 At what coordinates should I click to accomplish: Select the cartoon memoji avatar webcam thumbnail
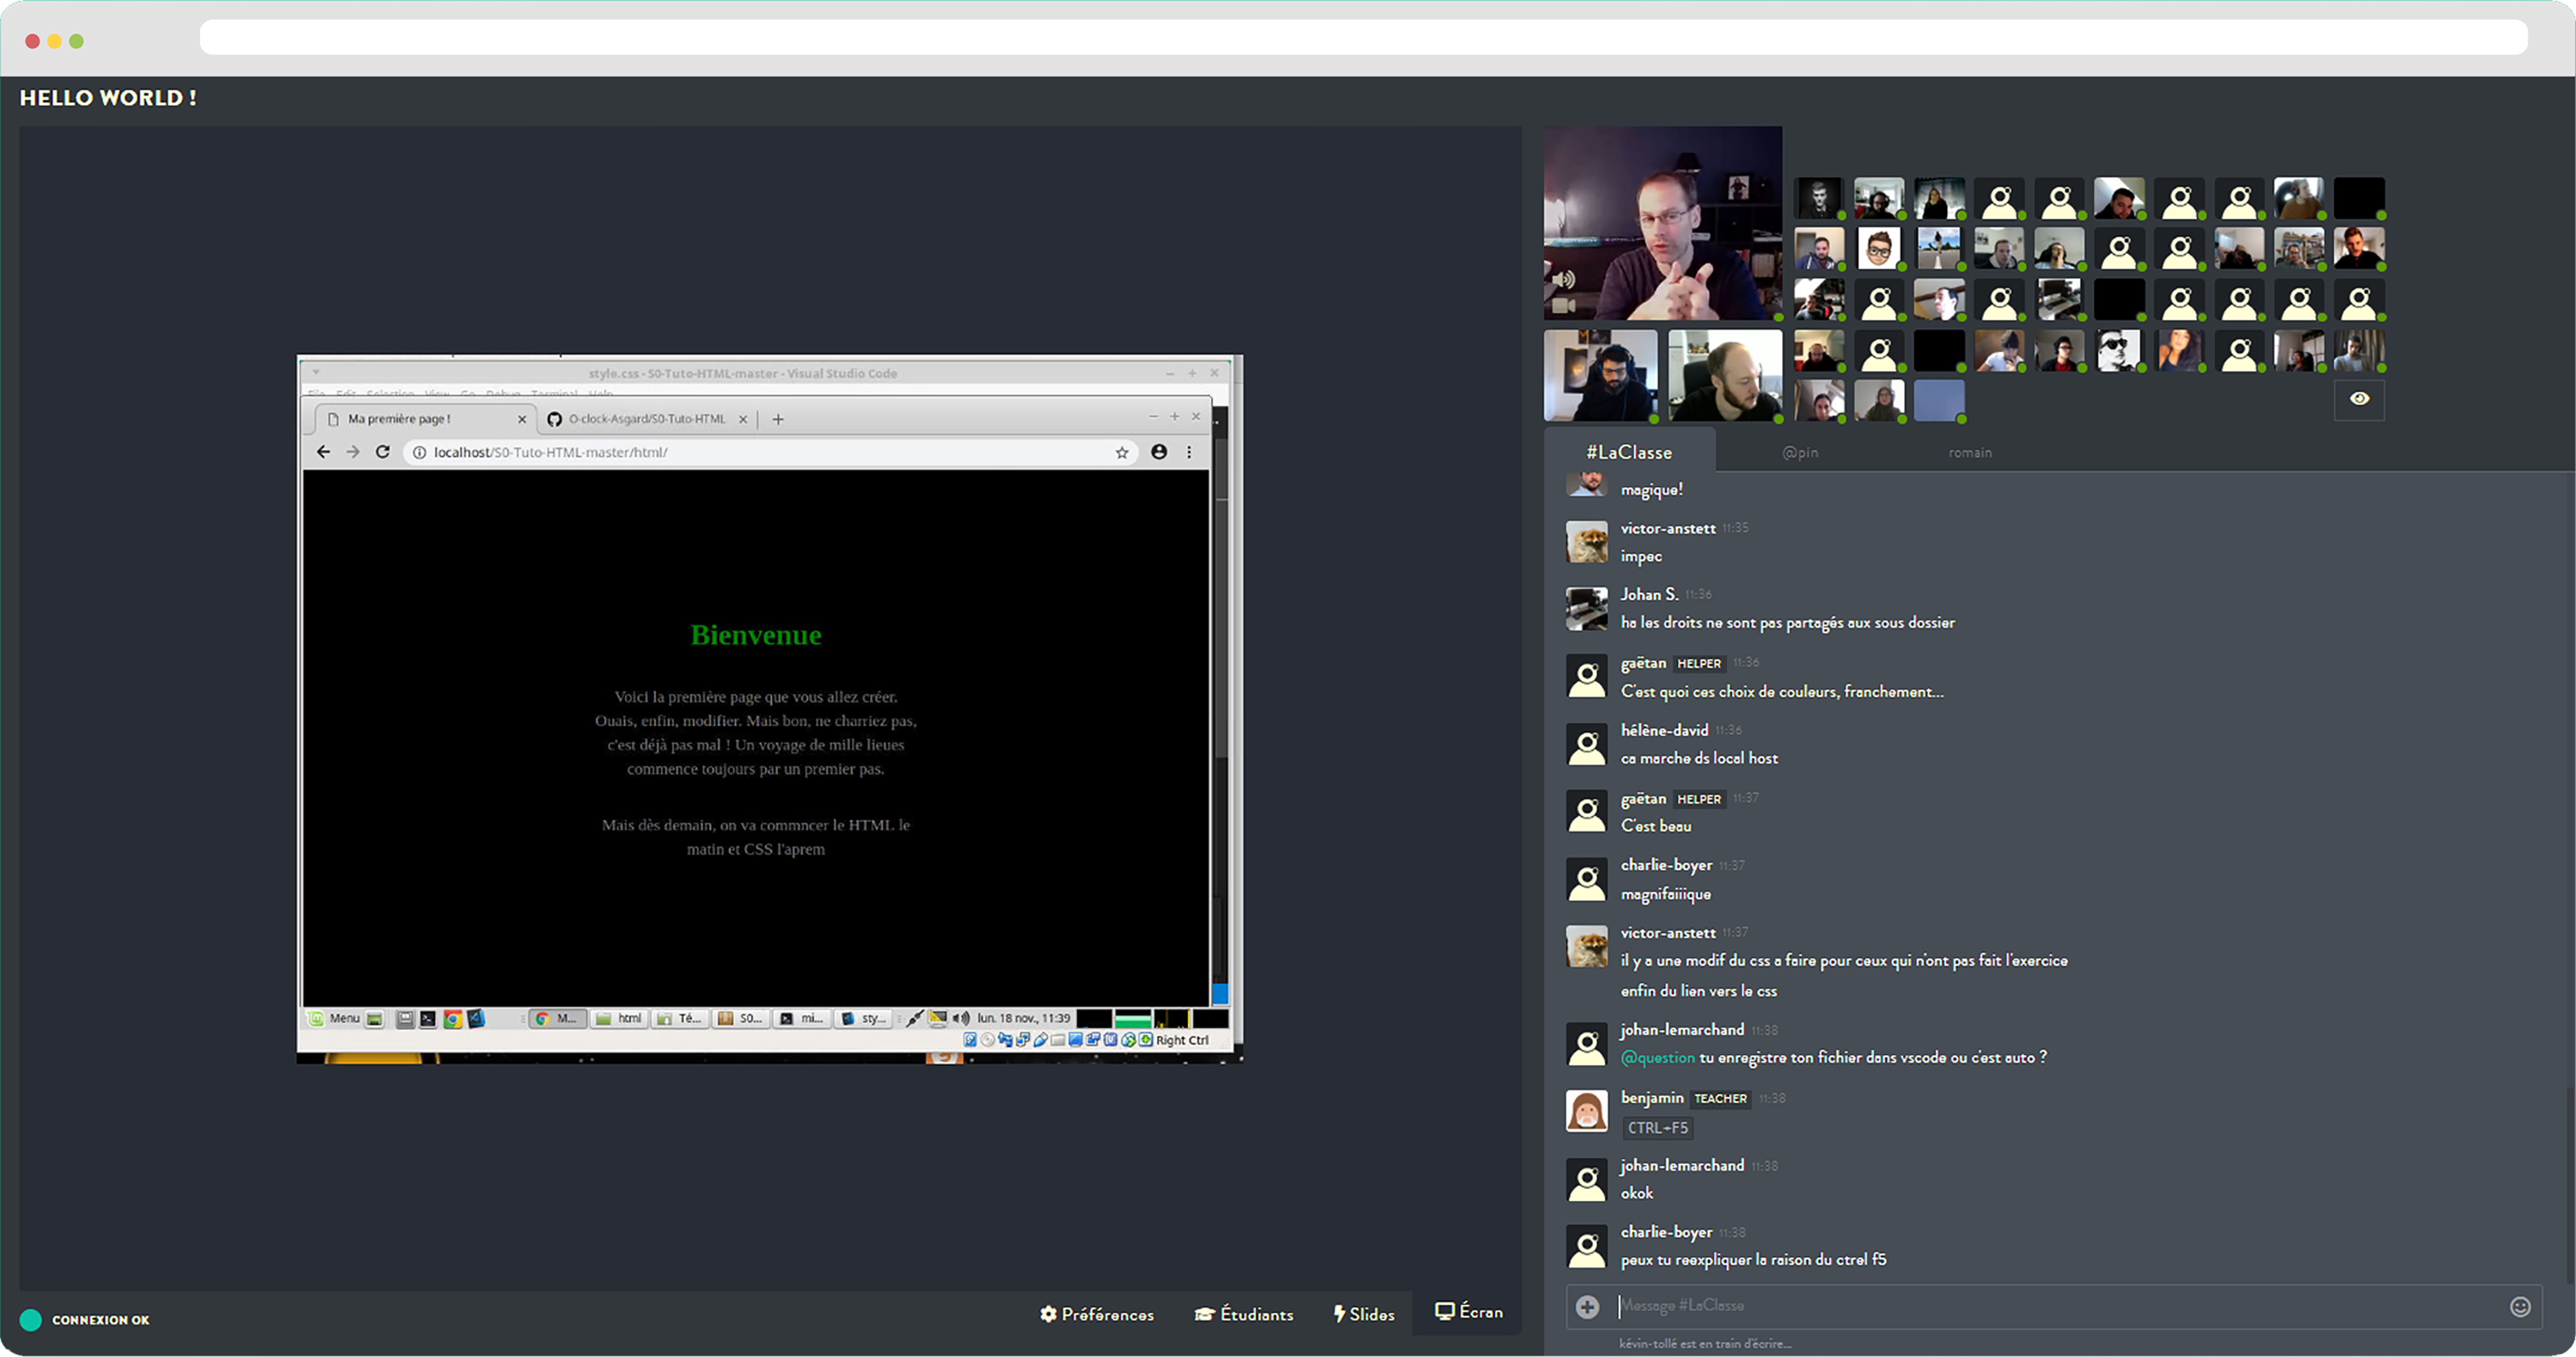pos(1879,248)
